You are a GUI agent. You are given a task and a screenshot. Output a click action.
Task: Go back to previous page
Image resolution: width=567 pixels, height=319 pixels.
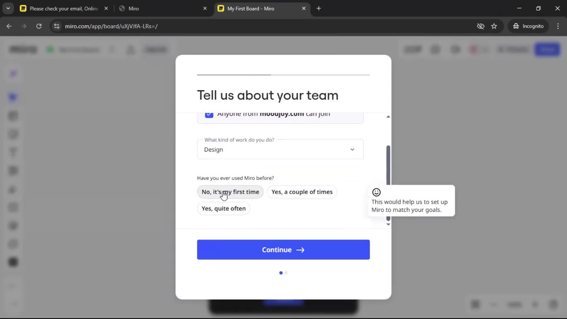(9, 26)
